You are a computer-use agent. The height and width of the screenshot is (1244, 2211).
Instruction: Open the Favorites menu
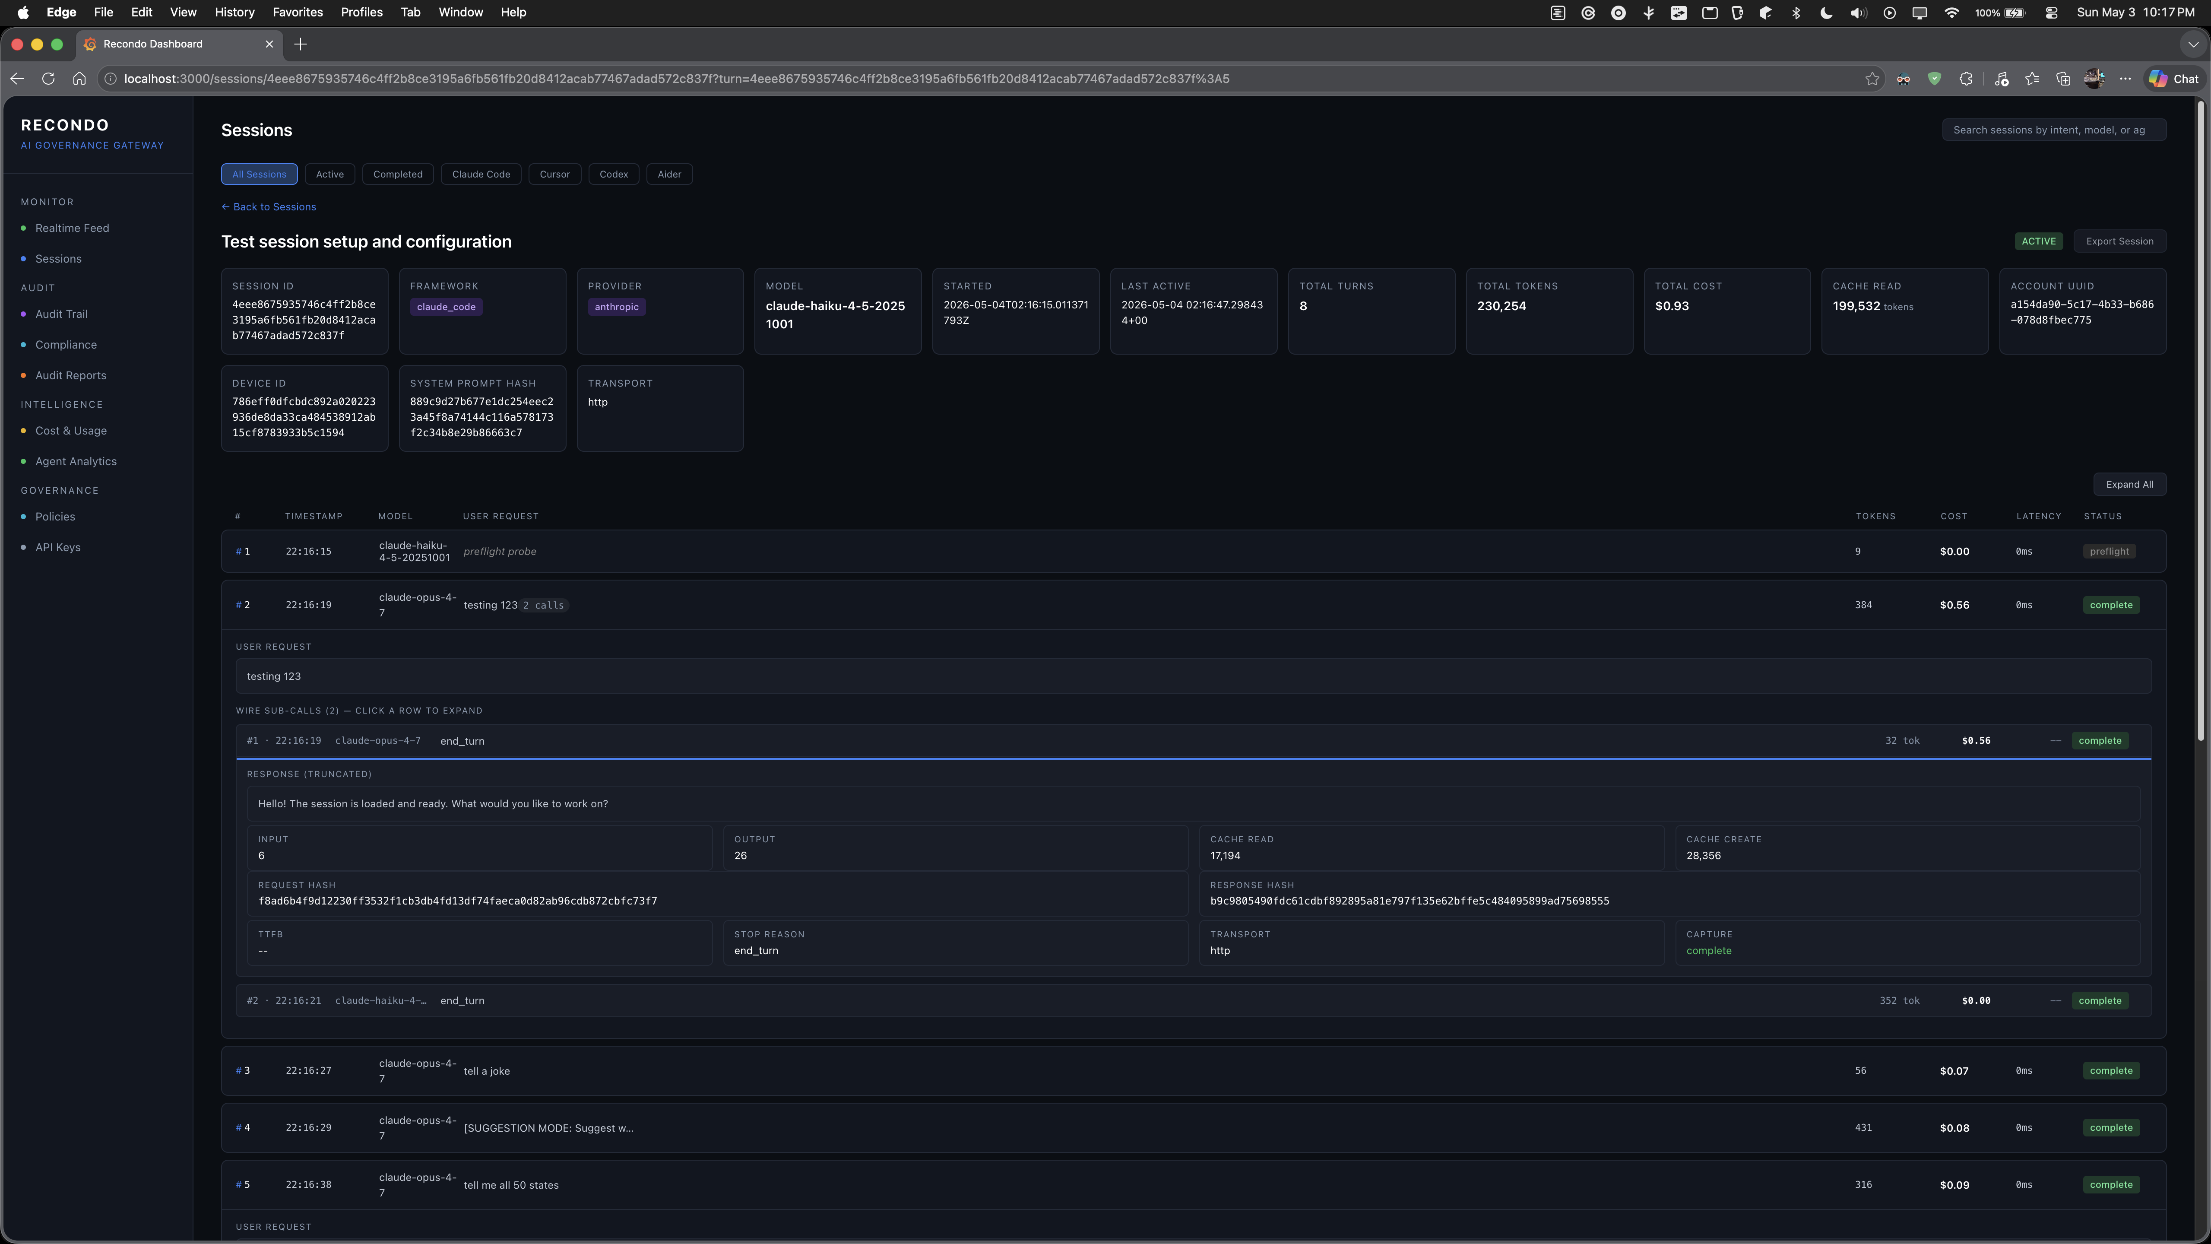point(297,12)
